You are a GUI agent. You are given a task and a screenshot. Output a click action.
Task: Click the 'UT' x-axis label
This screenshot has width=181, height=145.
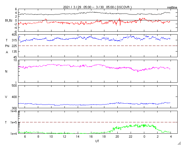(x=97, y=141)
